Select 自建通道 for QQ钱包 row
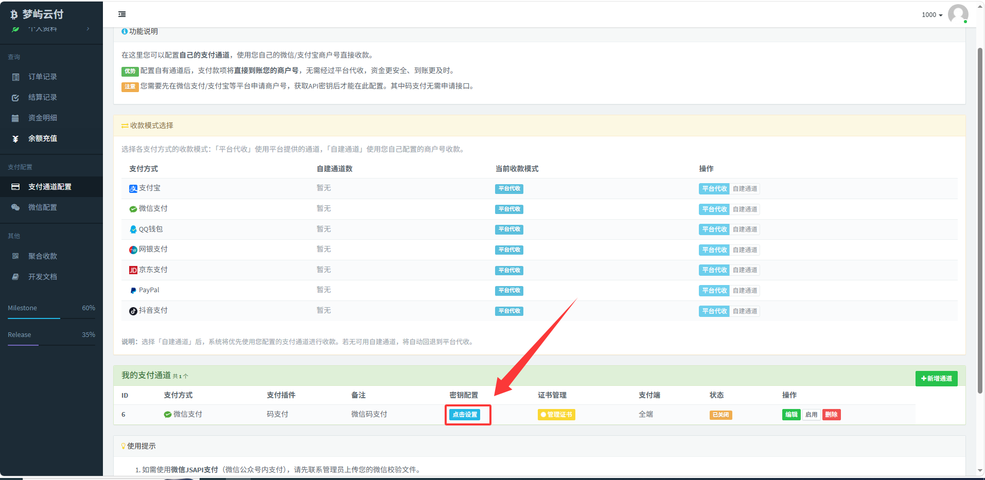Viewport: 985px width, 480px height. click(x=745, y=229)
